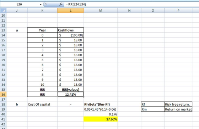The height and width of the screenshot is (129, 199).
Task: Click the 18.00 cell for year 8
Action: click(71, 74)
